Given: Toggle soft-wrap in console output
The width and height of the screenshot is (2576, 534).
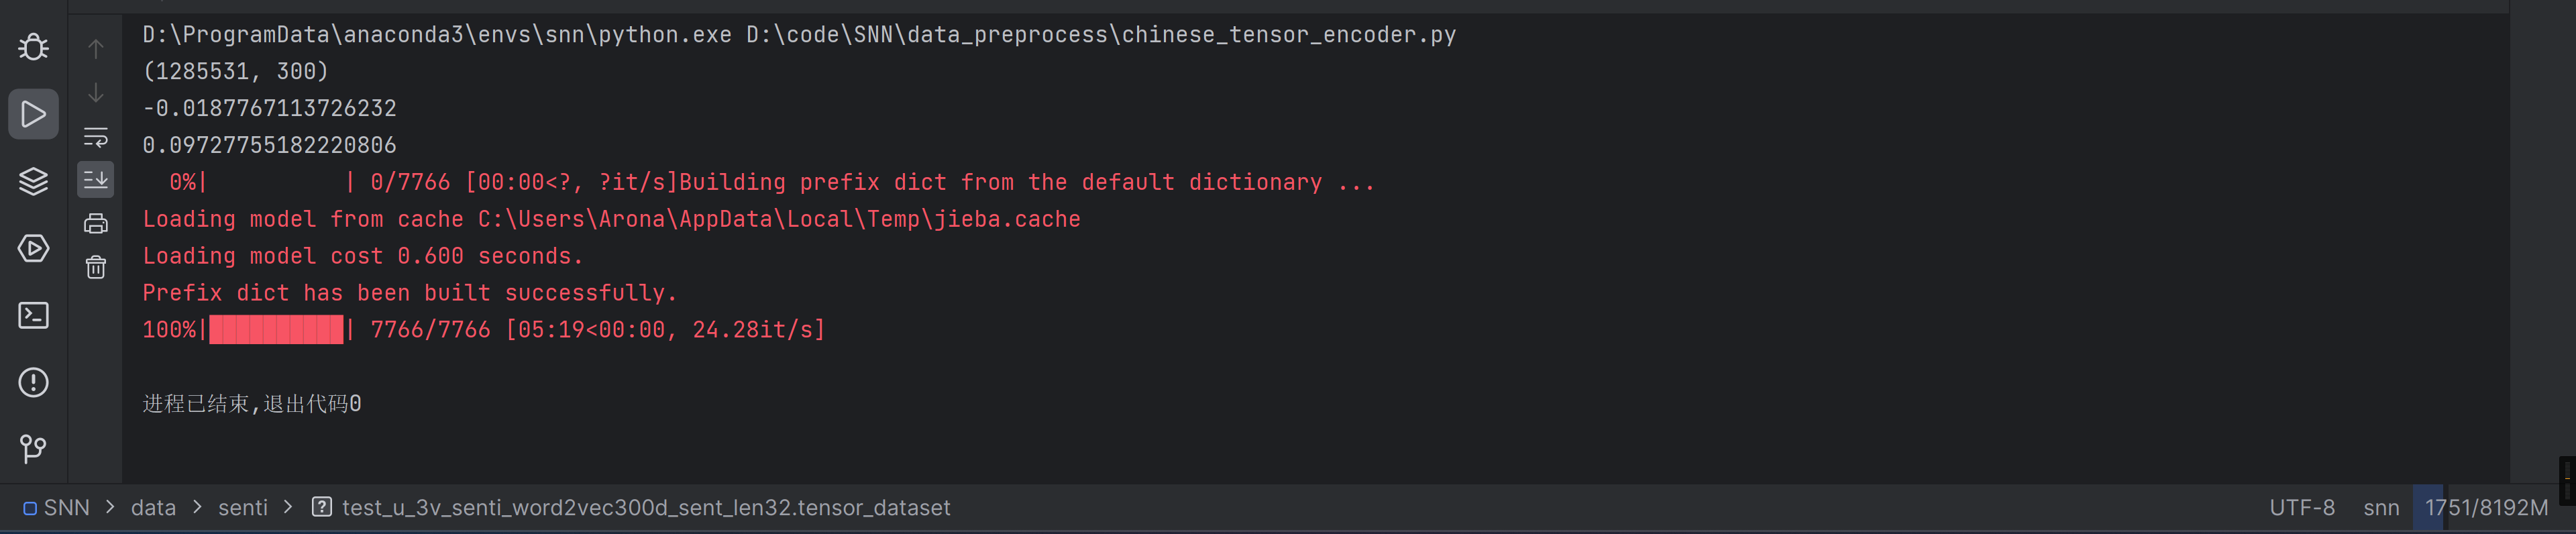Looking at the screenshot, I should (96, 136).
